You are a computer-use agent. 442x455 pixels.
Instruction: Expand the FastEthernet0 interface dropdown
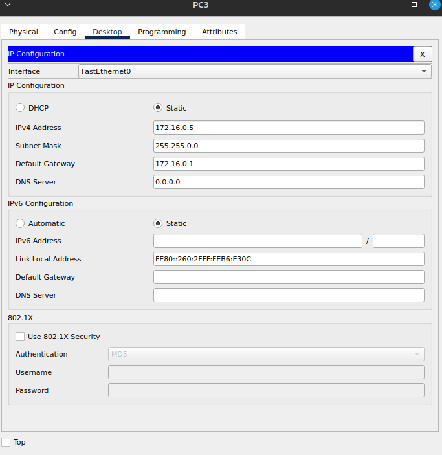coord(255,71)
